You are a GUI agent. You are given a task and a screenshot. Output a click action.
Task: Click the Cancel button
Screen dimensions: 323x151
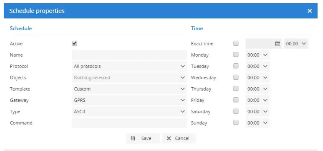tap(178, 138)
